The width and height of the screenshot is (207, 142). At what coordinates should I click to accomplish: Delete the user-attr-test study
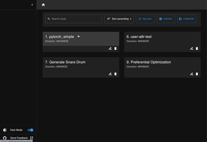pyautogui.click(x=197, y=48)
